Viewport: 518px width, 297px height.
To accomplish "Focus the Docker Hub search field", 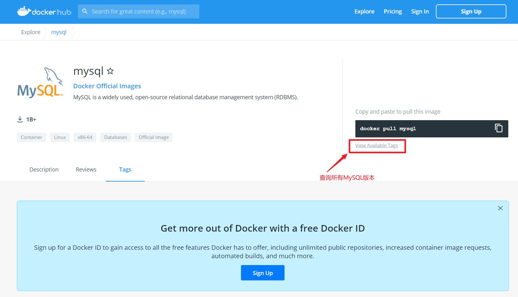I will tap(139, 11).
